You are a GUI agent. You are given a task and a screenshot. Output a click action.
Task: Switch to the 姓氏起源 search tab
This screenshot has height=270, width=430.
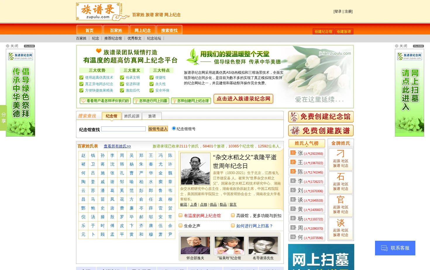click(x=132, y=116)
